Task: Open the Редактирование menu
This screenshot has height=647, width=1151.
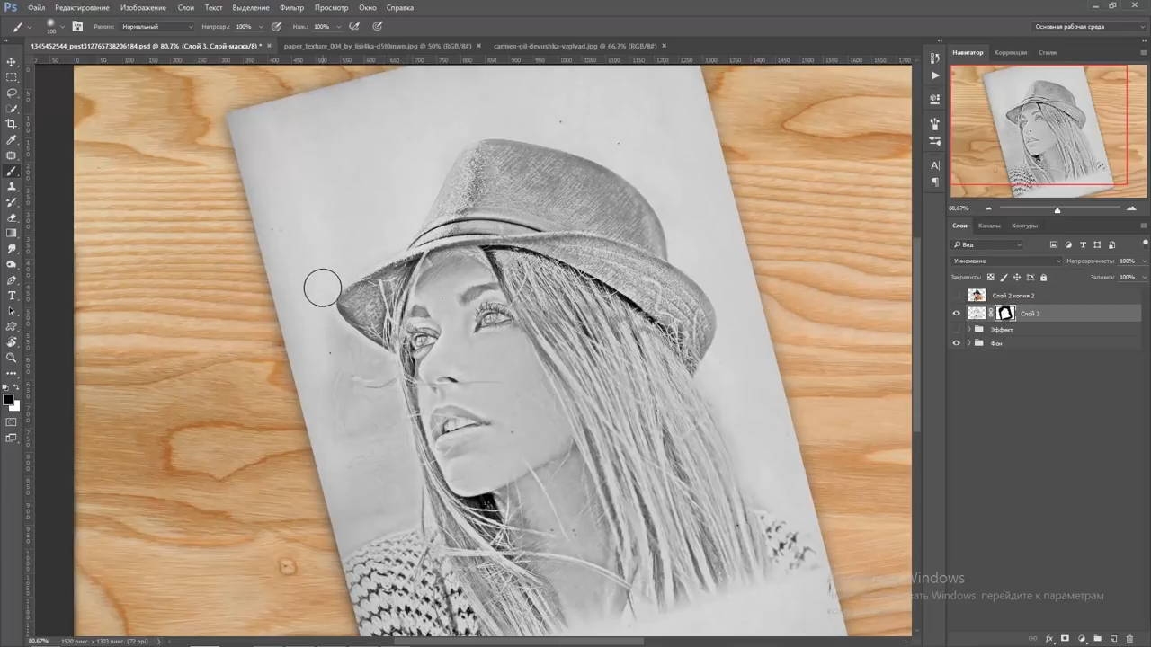Action: (84, 7)
